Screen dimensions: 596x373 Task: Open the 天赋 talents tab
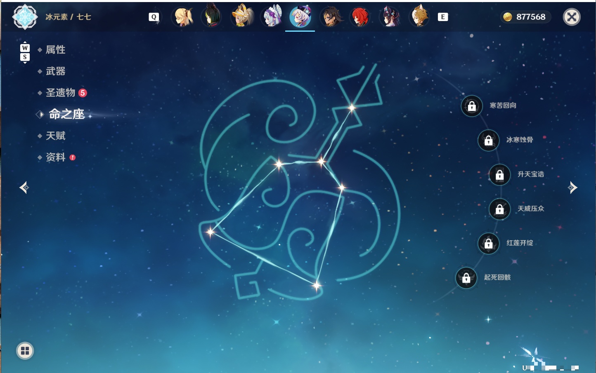[x=55, y=136]
